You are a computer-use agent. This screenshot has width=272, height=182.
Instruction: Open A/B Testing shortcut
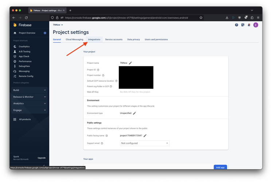tap(24, 52)
